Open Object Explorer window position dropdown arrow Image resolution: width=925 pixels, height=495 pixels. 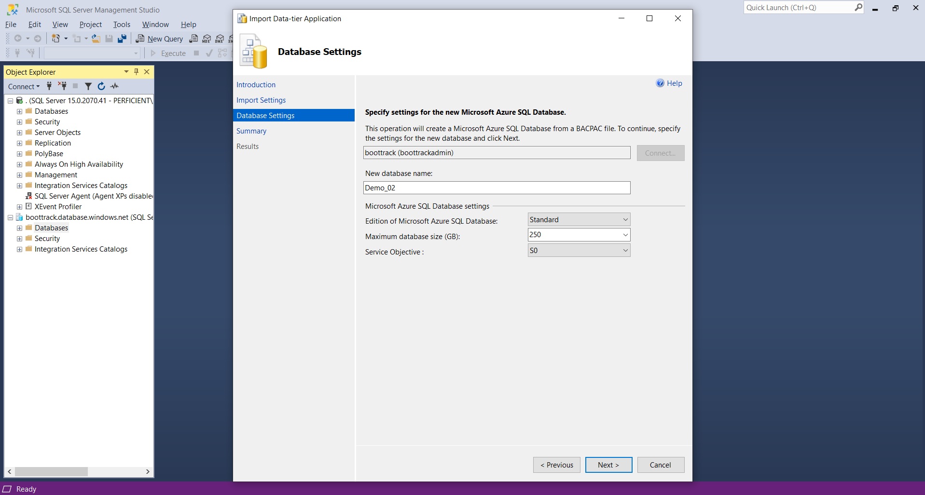(x=126, y=72)
